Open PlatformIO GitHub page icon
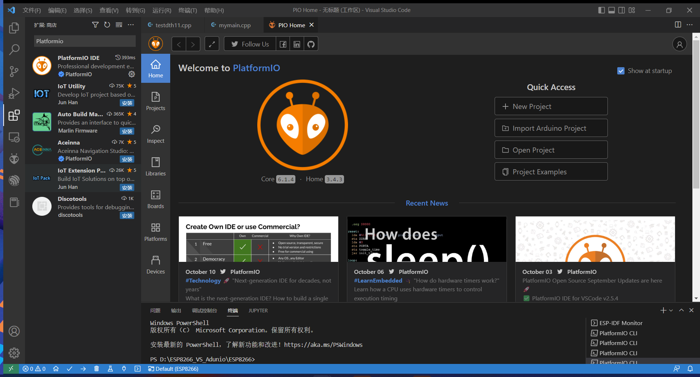 pos(311,44)
